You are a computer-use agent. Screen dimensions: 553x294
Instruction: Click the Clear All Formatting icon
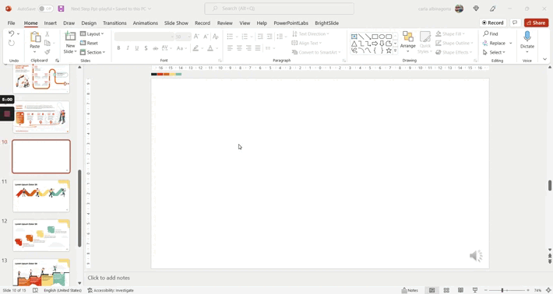click(216, 37)
